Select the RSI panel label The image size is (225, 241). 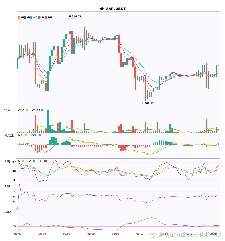pos(7,186)
